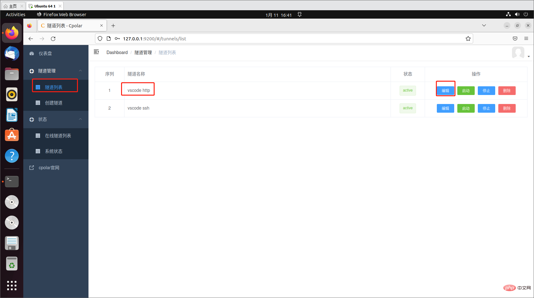This screenshot has width=534, height=298.
Task: Click 编辑 for the vscode ssh tunnel
Action: click(x=445, y=108)
